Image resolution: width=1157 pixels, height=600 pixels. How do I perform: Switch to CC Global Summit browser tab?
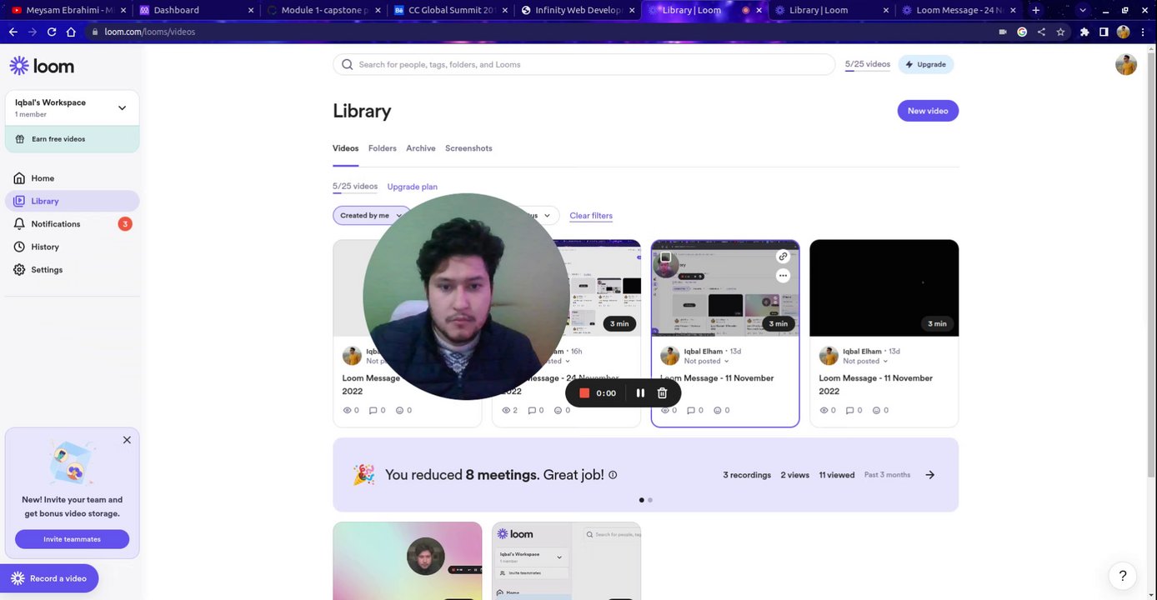pyautogui.click(x=450, y=10)
